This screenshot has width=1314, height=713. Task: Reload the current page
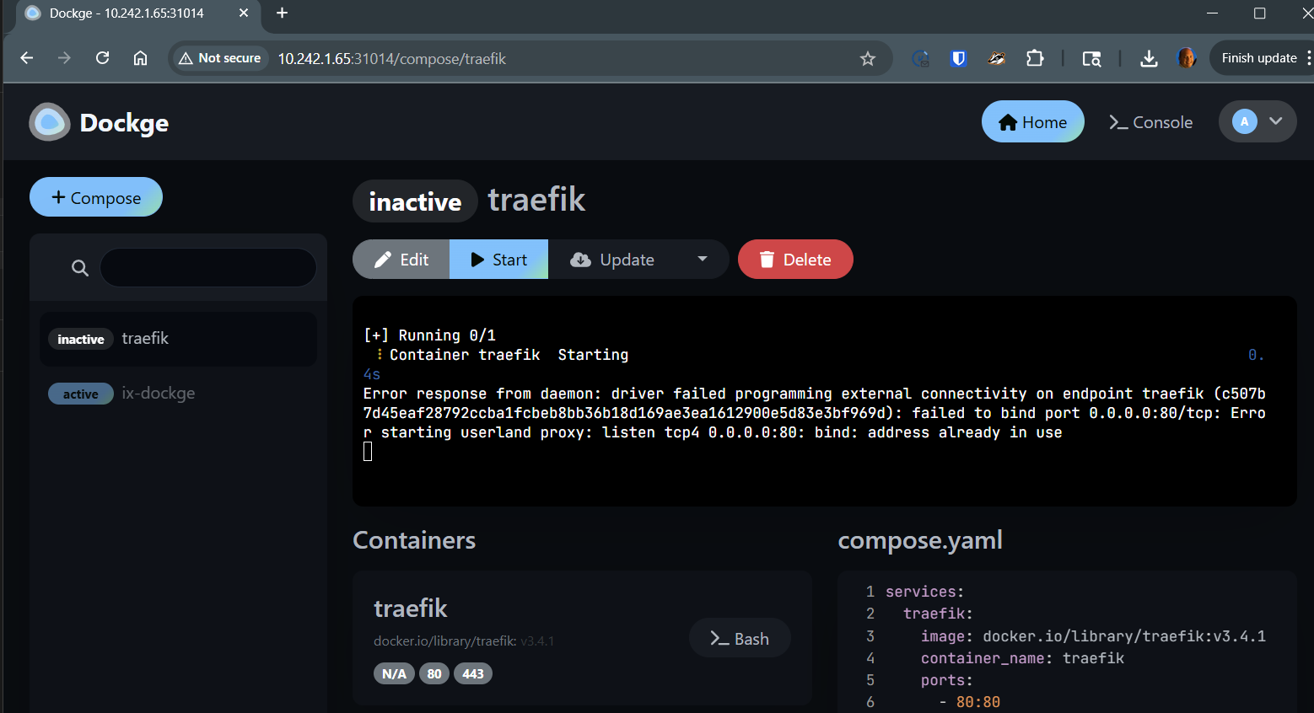click(x=102, y=58)
